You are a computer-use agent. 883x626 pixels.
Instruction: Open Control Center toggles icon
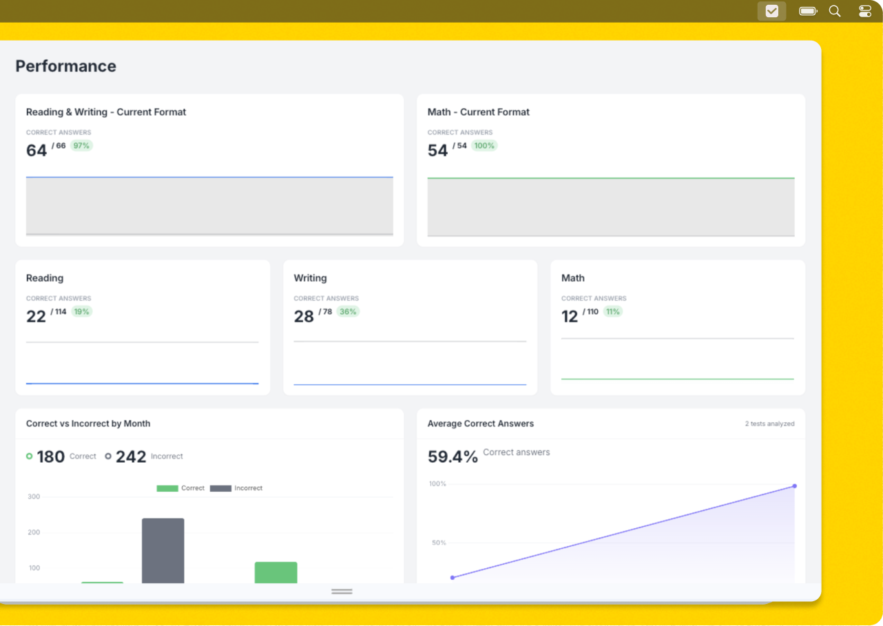[865, 11]
